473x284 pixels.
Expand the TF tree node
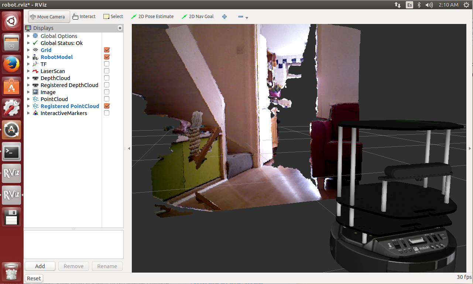point(28,64)
